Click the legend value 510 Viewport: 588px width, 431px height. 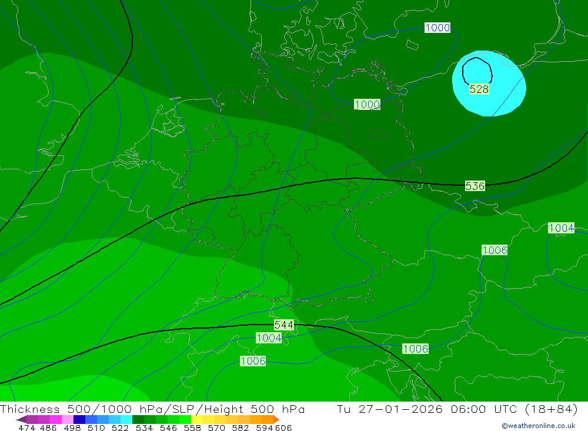96,427
